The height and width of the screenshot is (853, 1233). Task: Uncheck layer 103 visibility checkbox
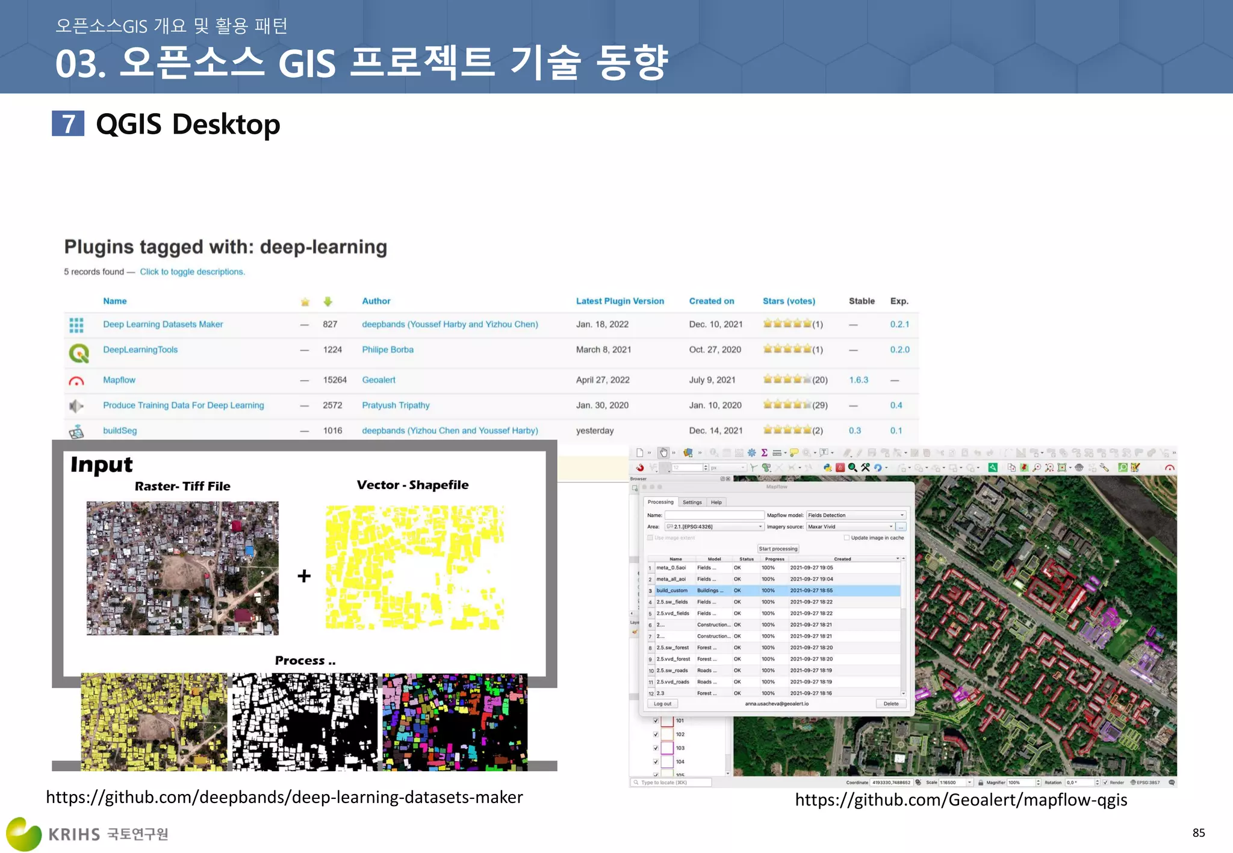tap(656, 748)
